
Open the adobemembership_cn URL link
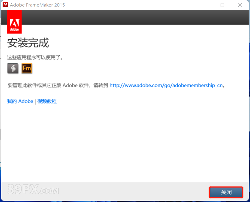coord(166,85)
